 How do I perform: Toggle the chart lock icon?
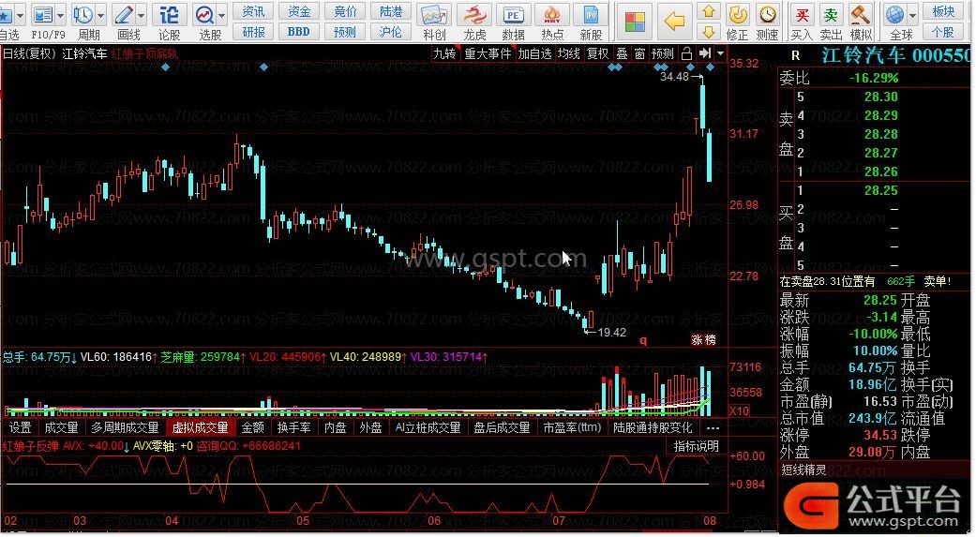point(686,53)
